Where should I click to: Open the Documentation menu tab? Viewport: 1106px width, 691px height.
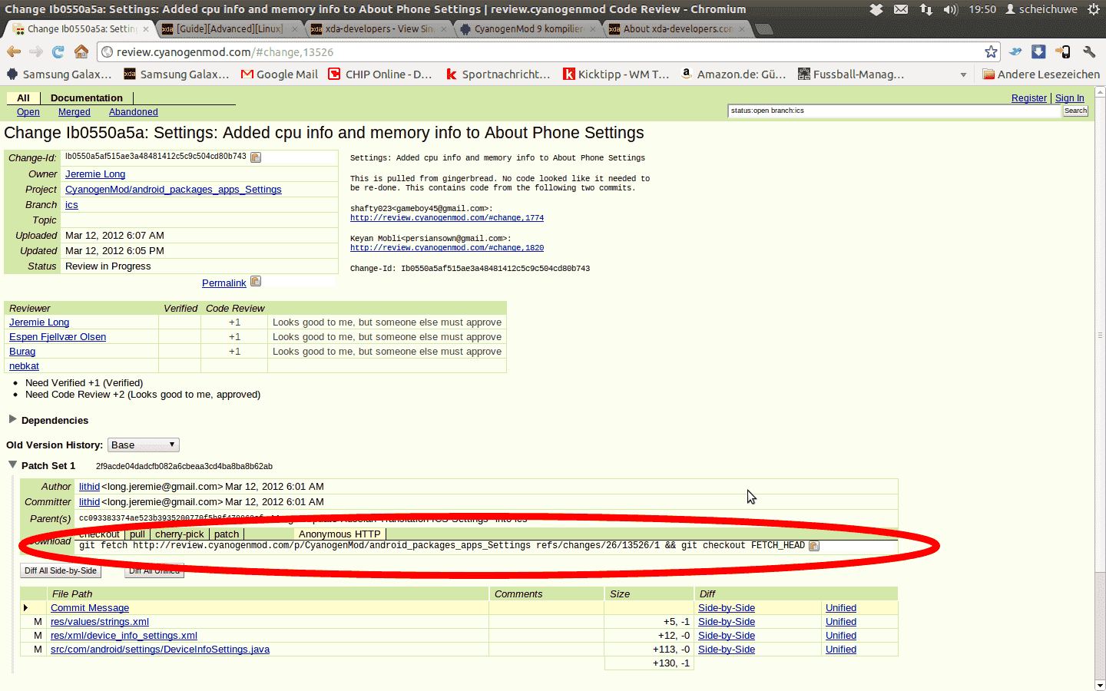87,98
